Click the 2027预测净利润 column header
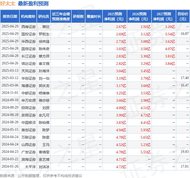This screenshot has width=190, height=178. coord(164,17)
